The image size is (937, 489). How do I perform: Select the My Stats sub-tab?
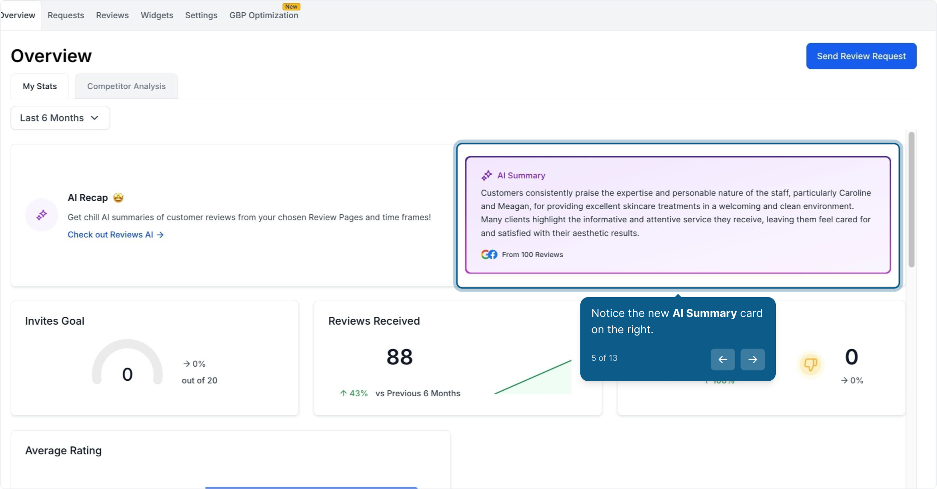pos(40,86)
